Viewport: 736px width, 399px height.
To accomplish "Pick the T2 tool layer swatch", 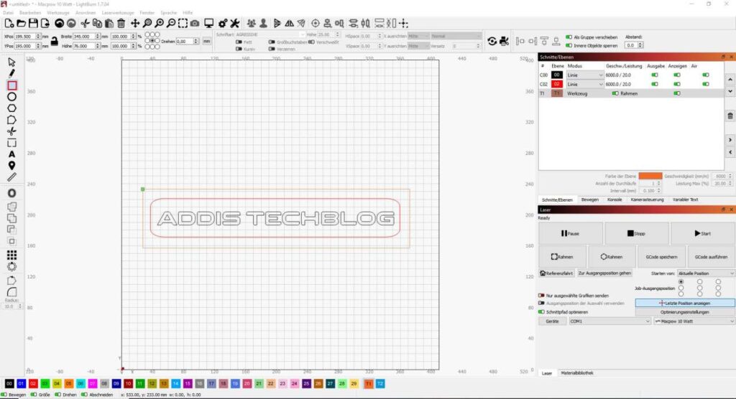I will click(x=380, y=383).
